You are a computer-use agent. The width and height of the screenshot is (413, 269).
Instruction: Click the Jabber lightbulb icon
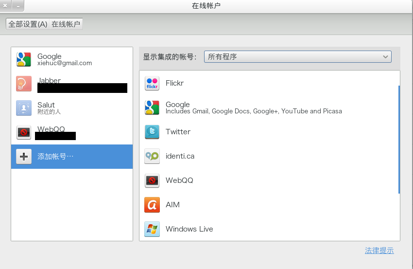point(24,84)
